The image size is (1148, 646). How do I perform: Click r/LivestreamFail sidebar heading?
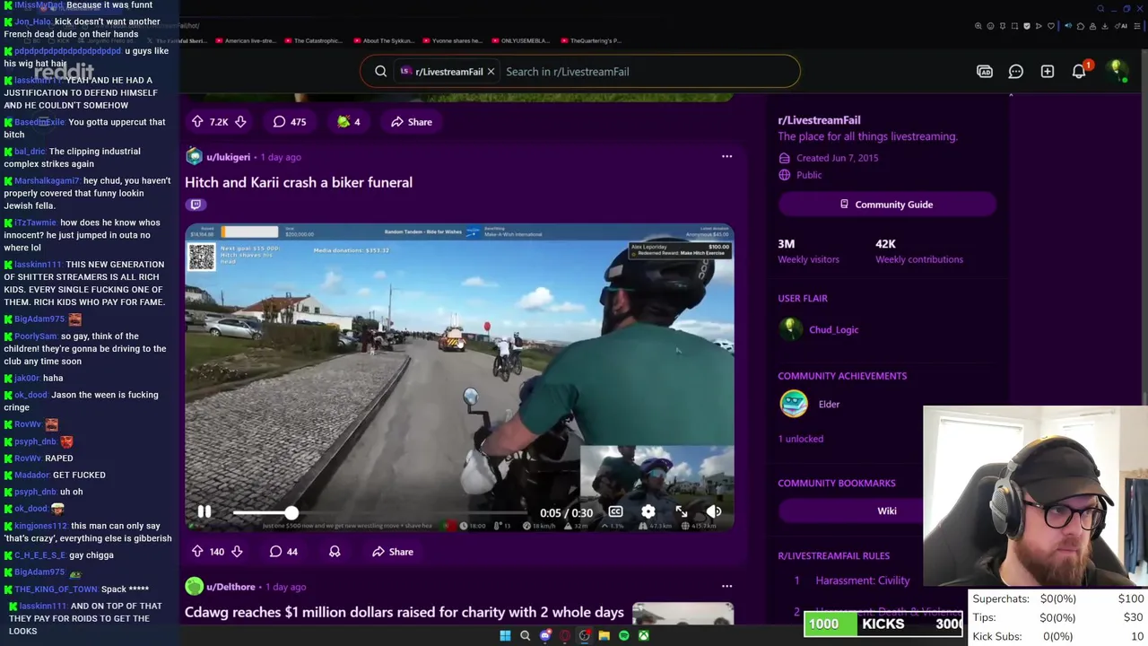tap(819, 120)
